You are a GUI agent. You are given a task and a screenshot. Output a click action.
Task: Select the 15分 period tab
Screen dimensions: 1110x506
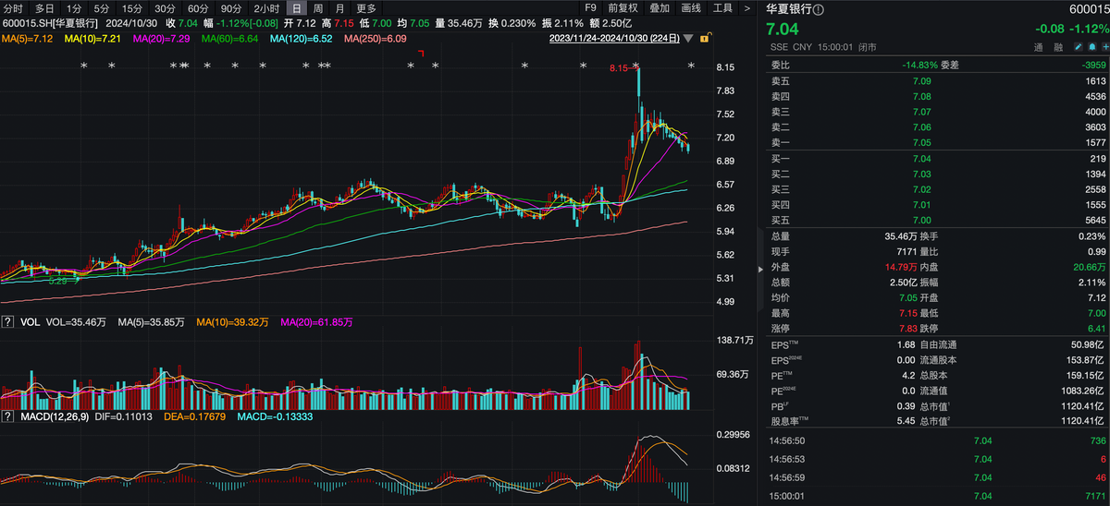(132, 7)
